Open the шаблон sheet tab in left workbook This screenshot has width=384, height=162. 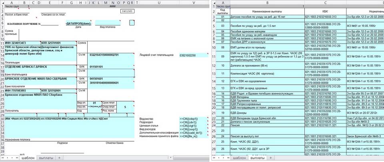[x=28, y=158]
